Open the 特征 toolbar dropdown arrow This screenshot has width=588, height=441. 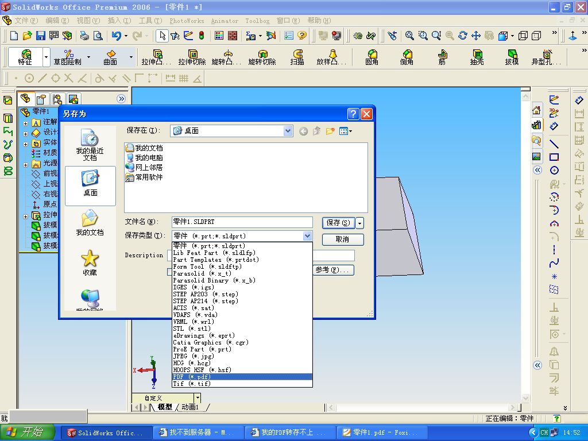(x=46, y=57)
